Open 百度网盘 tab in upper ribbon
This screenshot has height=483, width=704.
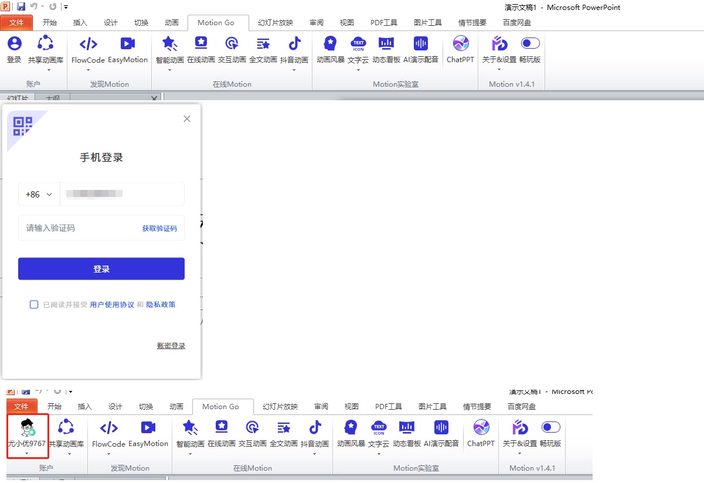click(517, 23)
